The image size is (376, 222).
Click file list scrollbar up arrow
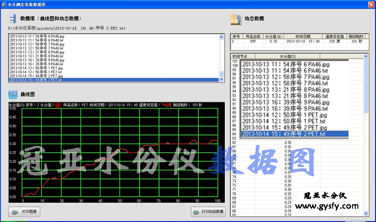tap(221, 37)
